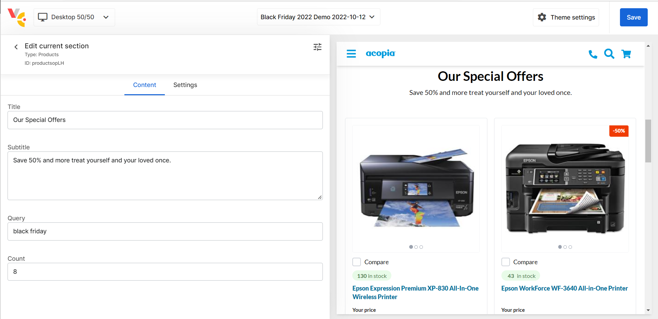The height and width of the screenshot is (319, 658).
Task: Open the section adjustments sliders icon
Action: [317, 47]
